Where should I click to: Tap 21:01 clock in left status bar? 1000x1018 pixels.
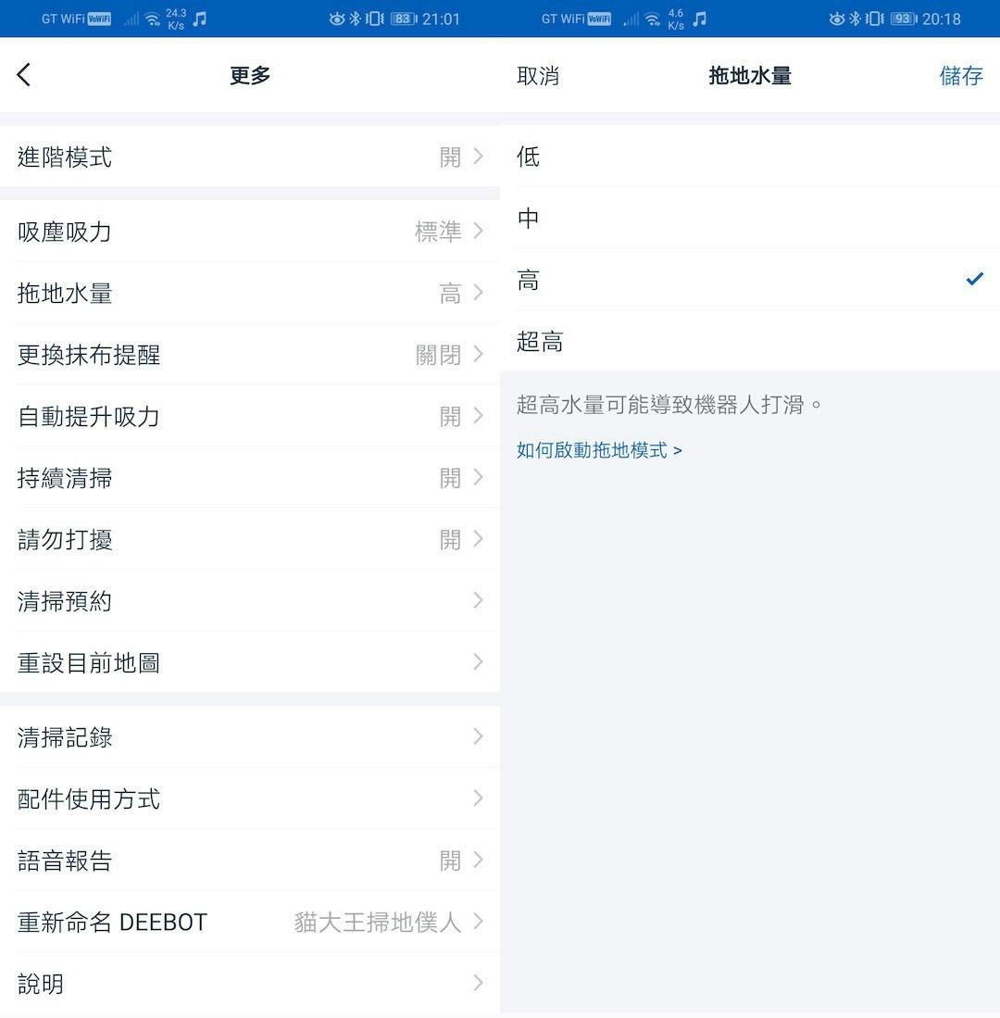point(442,19)
